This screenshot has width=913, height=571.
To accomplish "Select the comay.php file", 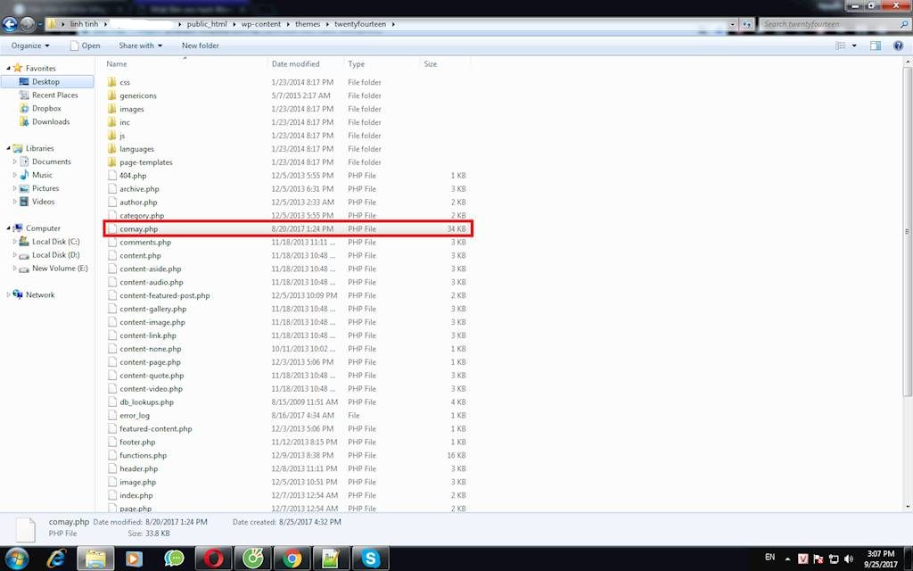I will click(x=288, y=229).
